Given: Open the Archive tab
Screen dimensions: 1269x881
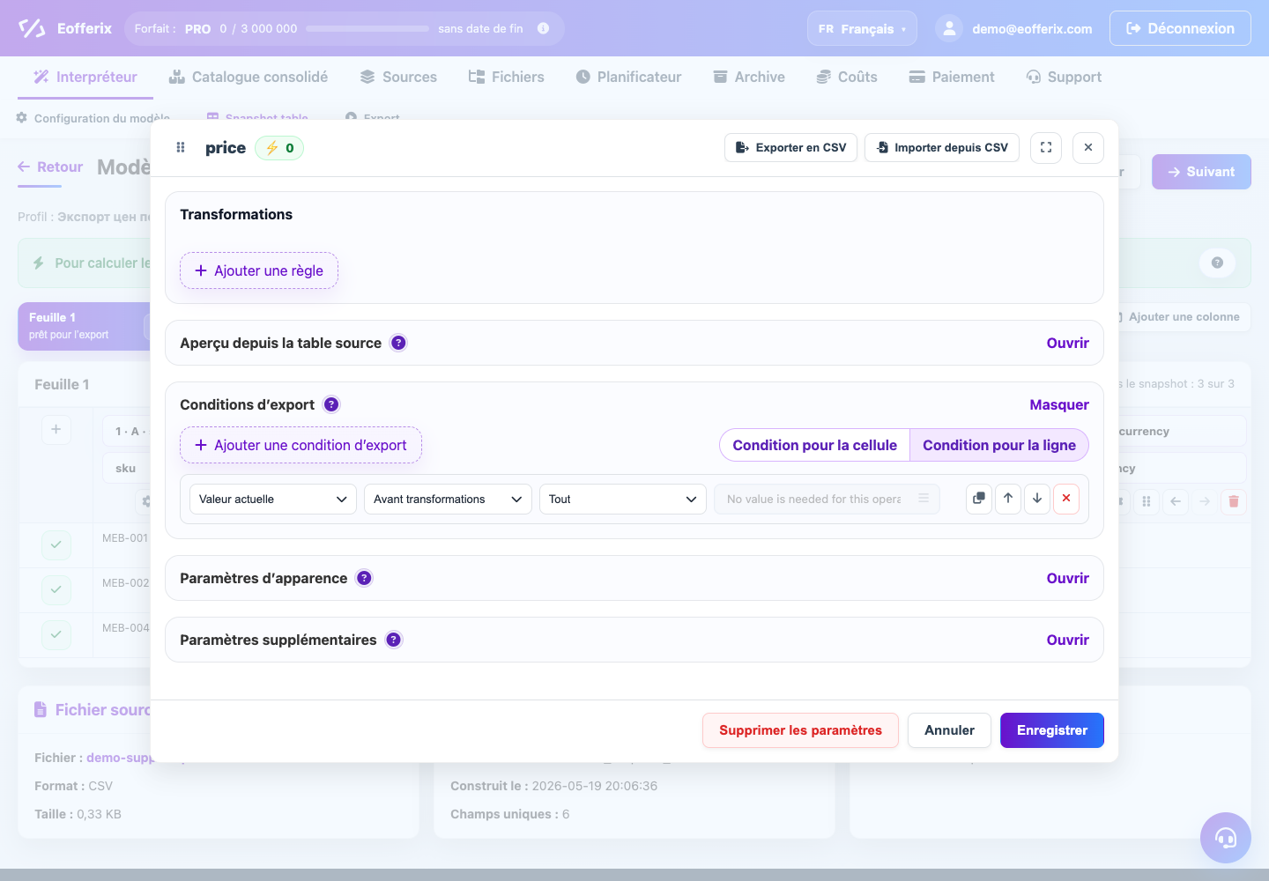Looking at the screenshot, I should (x=749, y=77).
